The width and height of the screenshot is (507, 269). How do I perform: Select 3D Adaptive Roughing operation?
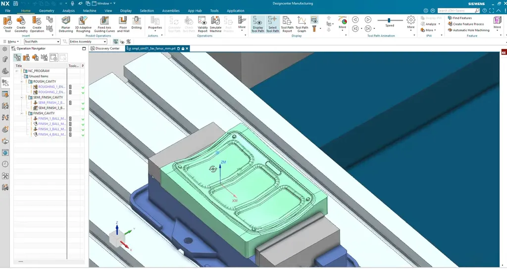83,25
